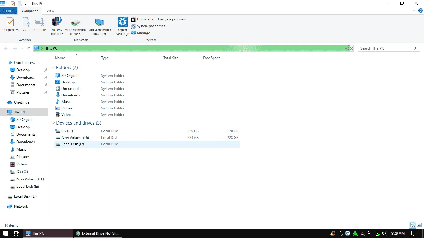Click the 9:29 AM clock
Screen dimensions: 424x238
coord(398,233)
